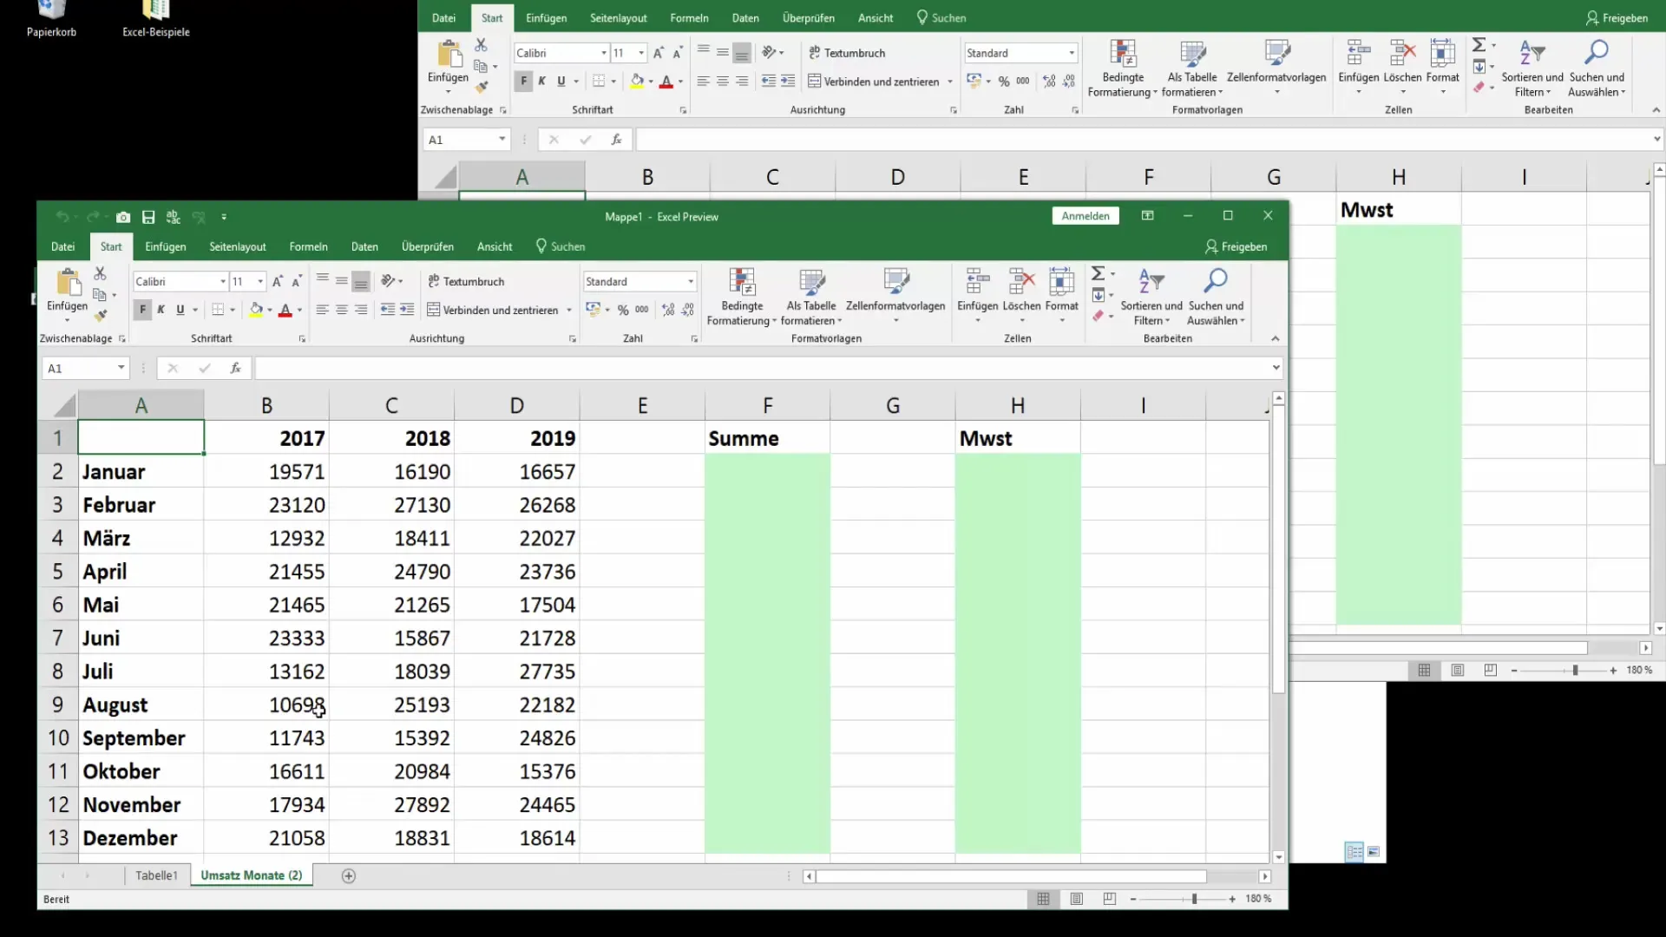
Task: Click AutoSum sigma icon in Mappe1 ribbon
Action: click(1098, 273)
